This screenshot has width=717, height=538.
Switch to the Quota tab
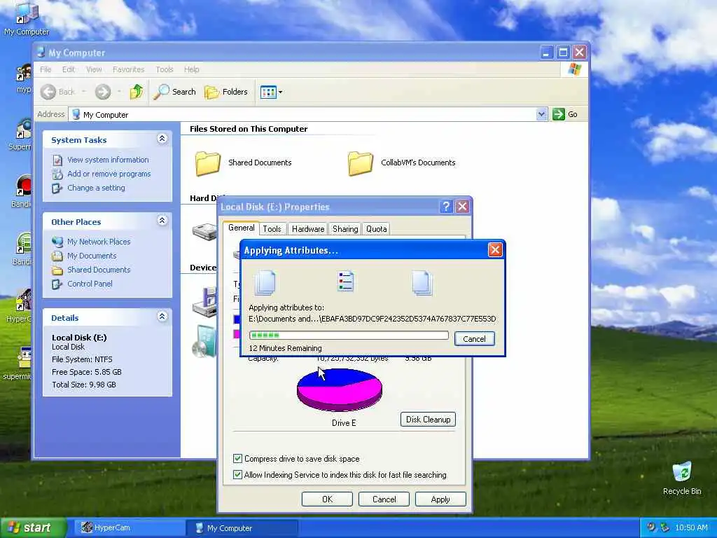(376, 229)
